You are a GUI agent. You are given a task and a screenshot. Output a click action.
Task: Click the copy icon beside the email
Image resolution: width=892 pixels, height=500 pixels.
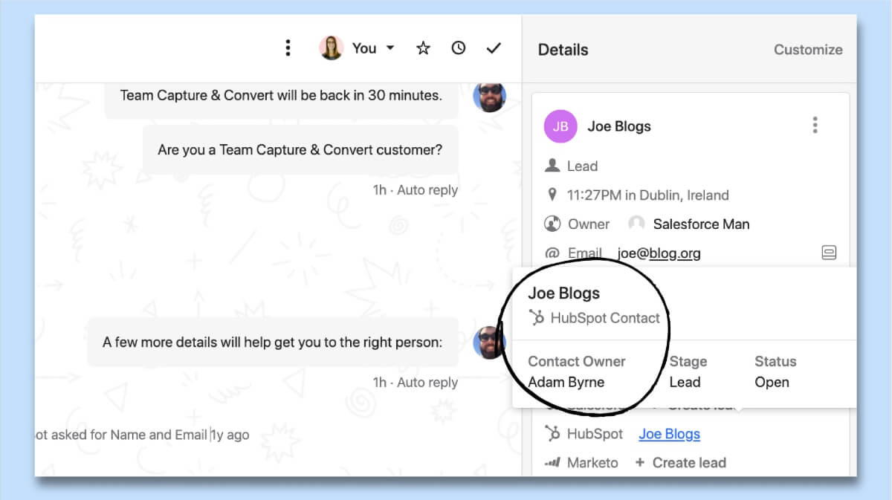coord(829,253)
